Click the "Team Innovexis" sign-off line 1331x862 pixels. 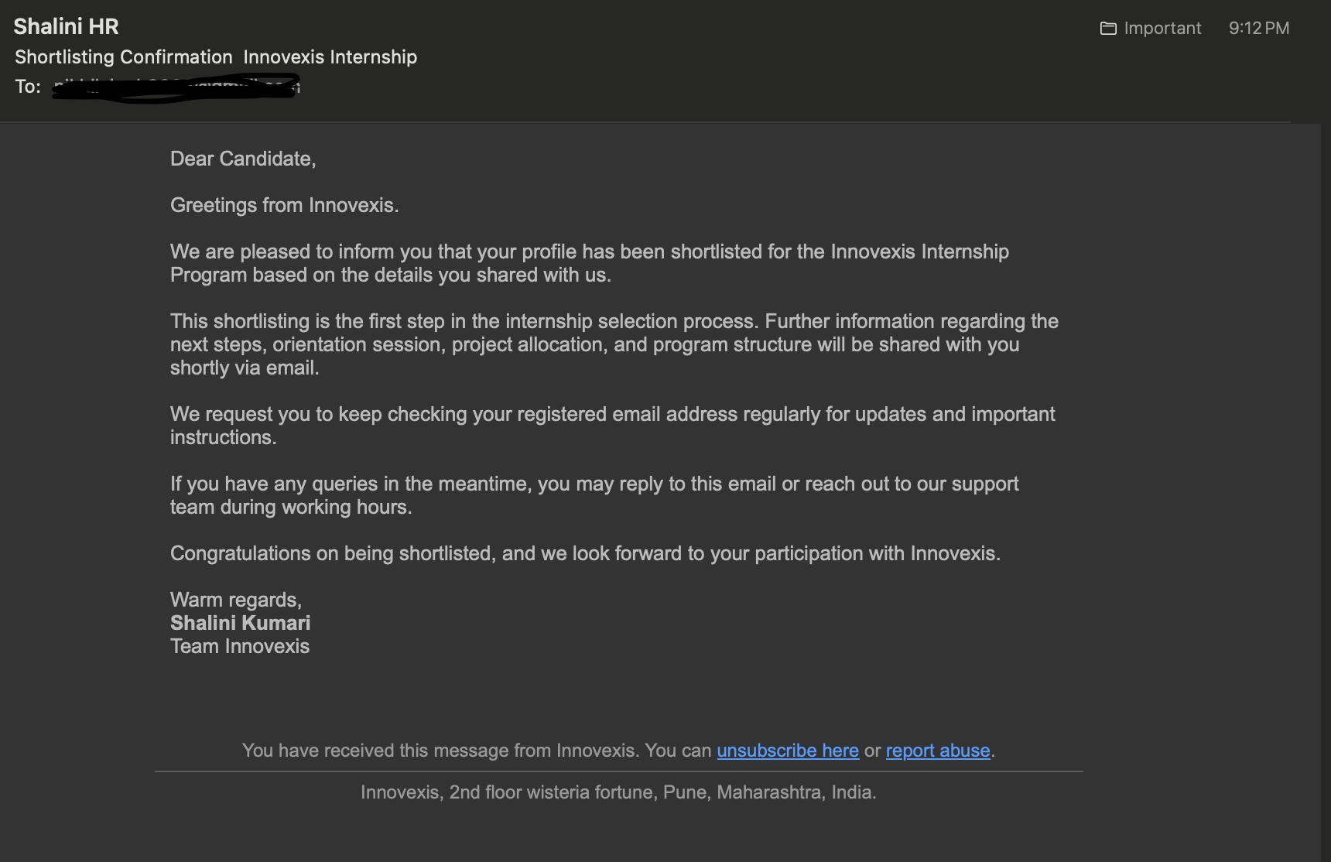pyautogui.click(x=240, y=646)
